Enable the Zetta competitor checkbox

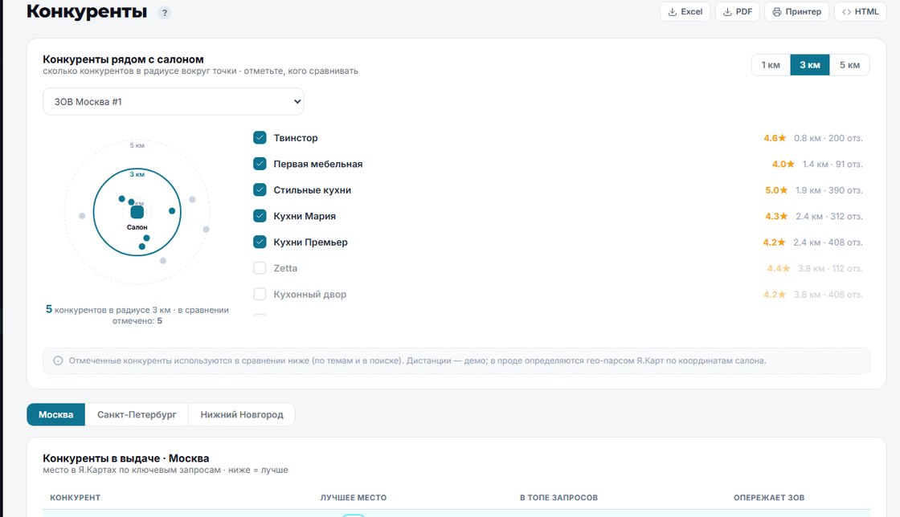[x=260, y=267]
